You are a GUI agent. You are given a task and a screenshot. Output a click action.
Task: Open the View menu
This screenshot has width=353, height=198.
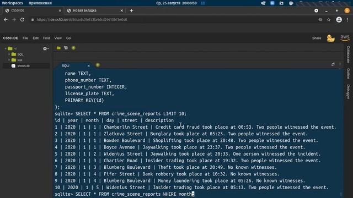pos(58,38)
